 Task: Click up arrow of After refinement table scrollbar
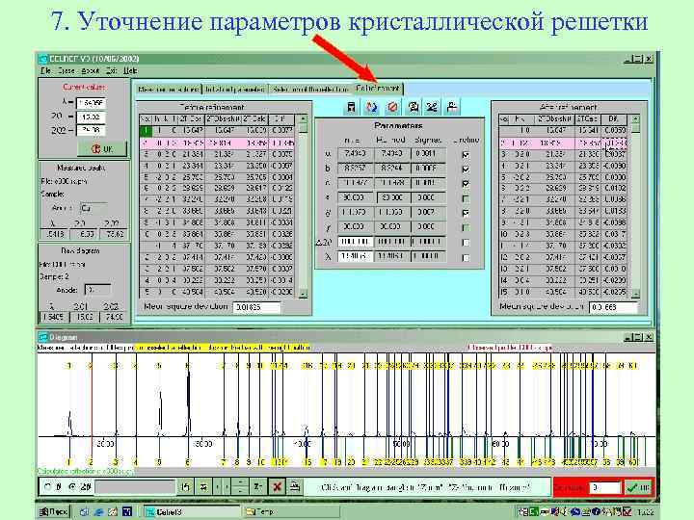click(635, 119)
